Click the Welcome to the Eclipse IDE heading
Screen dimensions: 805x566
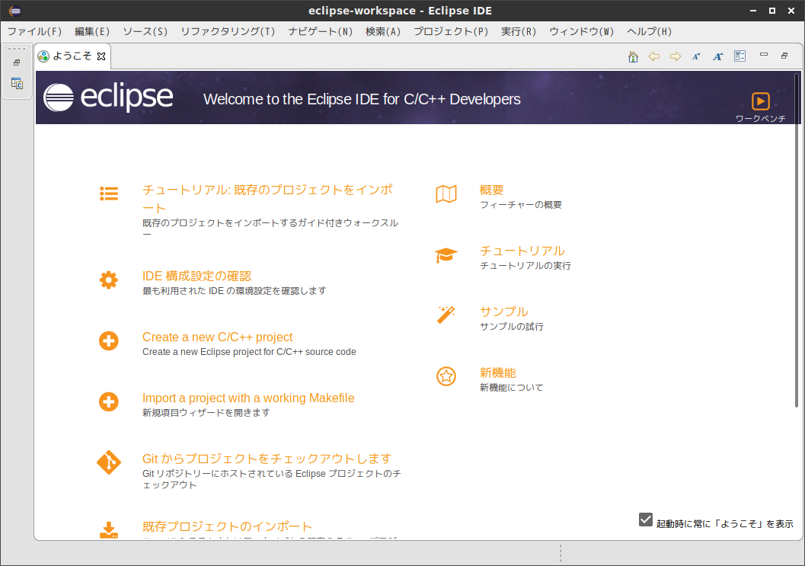pos(362,99)
